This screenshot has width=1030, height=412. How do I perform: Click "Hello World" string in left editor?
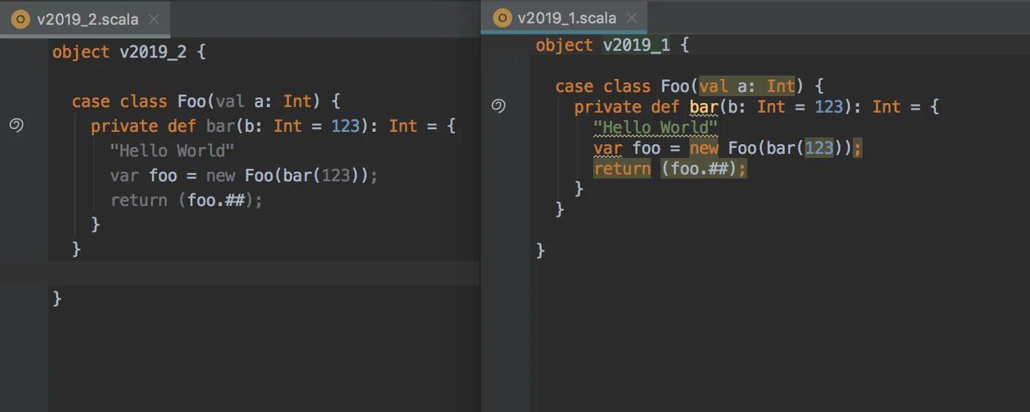[x=172, y=151]
